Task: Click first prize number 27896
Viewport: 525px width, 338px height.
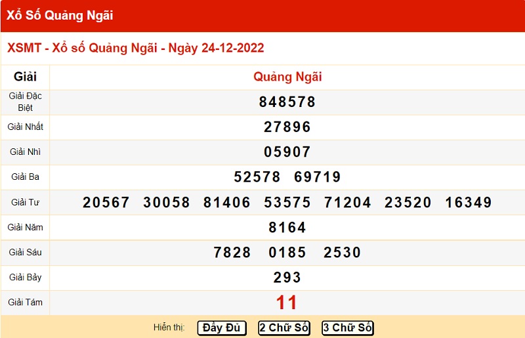Action: [287, 127]
